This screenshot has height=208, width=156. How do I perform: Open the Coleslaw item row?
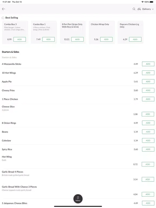click(x=78, y=141)
